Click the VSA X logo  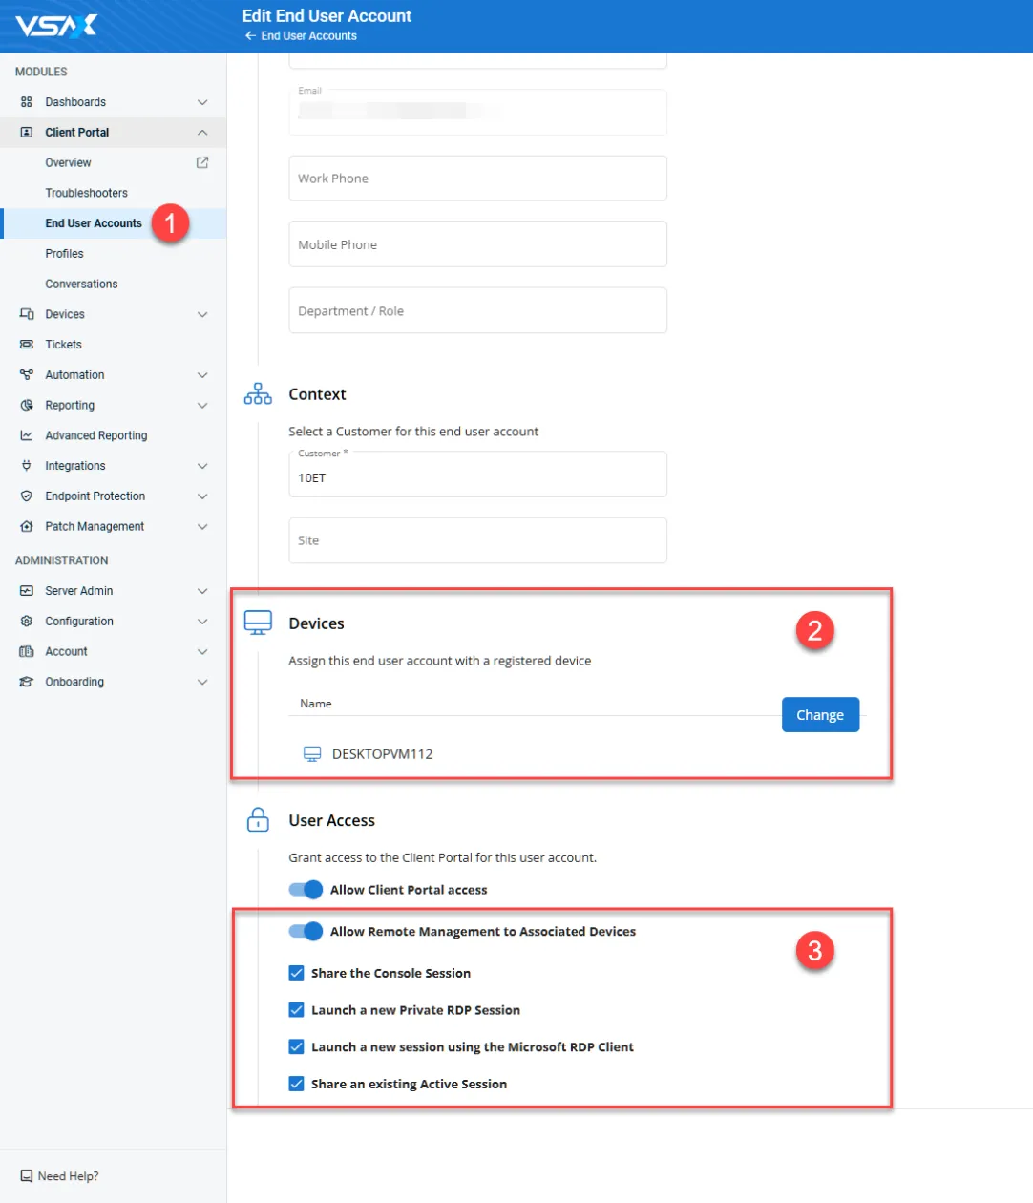(56, 26)
